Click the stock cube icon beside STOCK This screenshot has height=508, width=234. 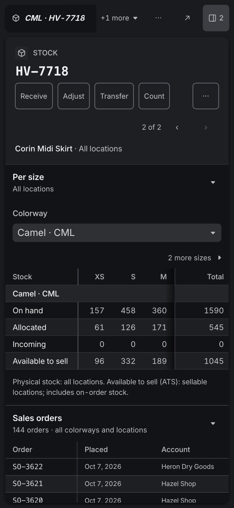coord(22,53)
